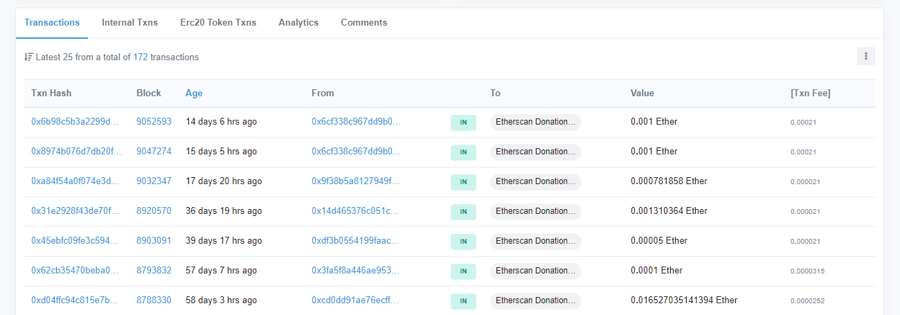900x315 pixels.
Task: Click the [Txn Fee] column header
Action: tap(810, 93)
